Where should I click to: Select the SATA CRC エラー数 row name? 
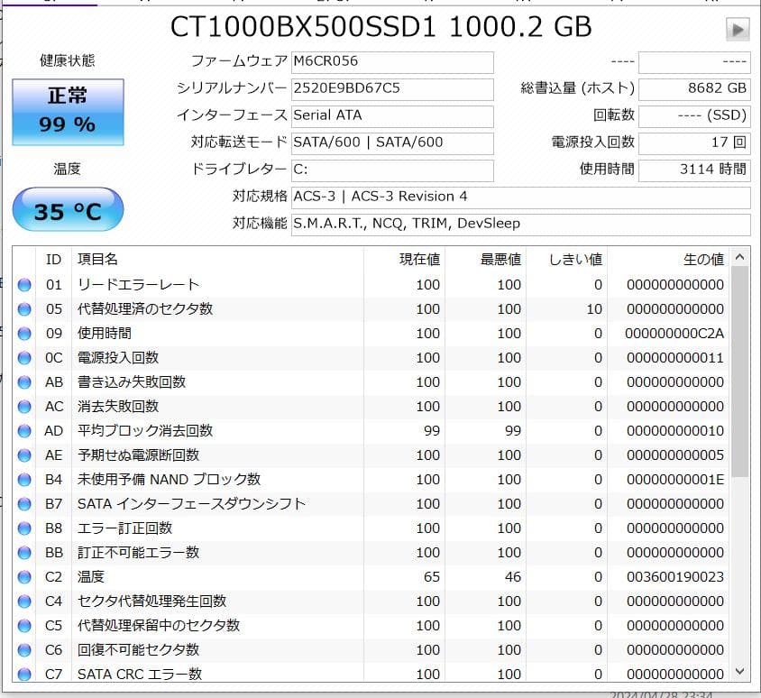pyautogui.click(x=140, y=675)
